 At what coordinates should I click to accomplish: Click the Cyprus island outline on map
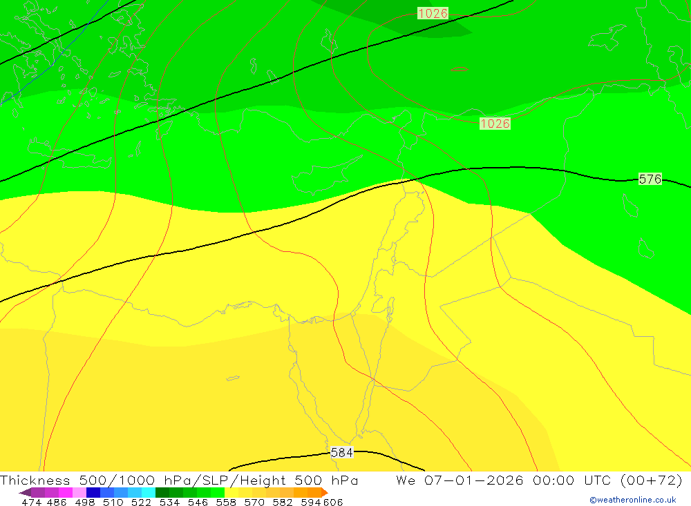pyautogui.click(x=325, y=175)
